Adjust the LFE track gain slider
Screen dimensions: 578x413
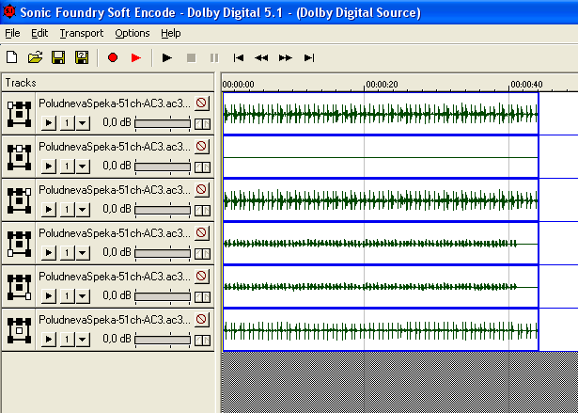point(163,340)
